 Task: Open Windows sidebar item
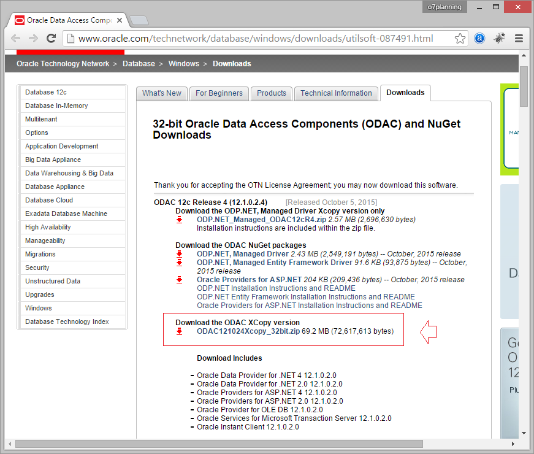72,308
